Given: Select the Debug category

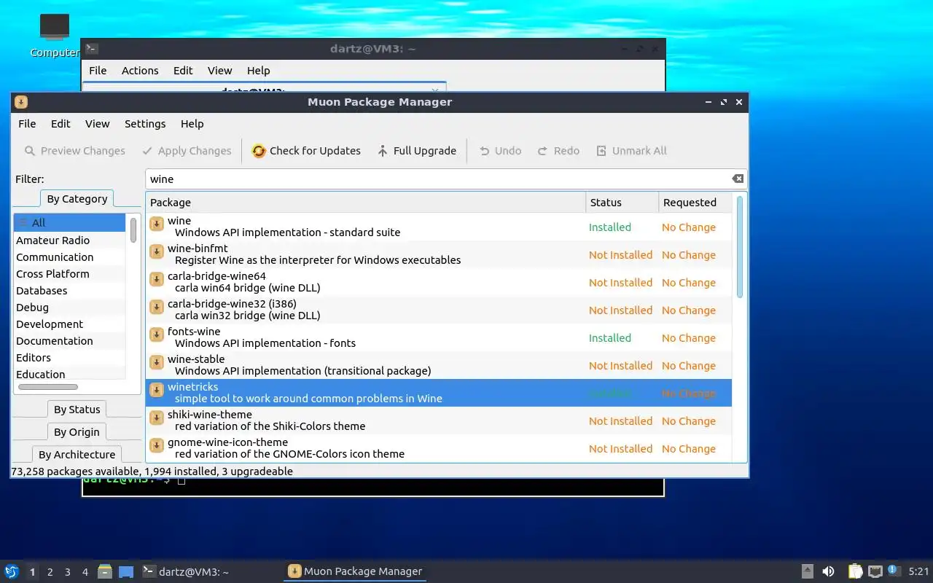Looking at the screenshot, I should (69, 308).
